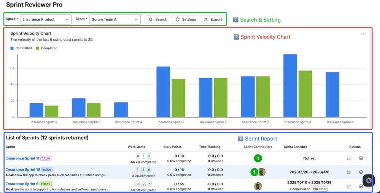
Task: Toggle the Committed series in chart legend
Action: coord(21,48)
